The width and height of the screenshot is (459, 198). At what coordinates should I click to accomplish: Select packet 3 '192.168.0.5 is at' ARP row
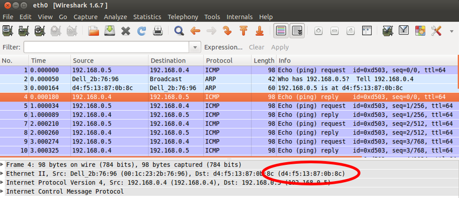(x=229, y=88)
